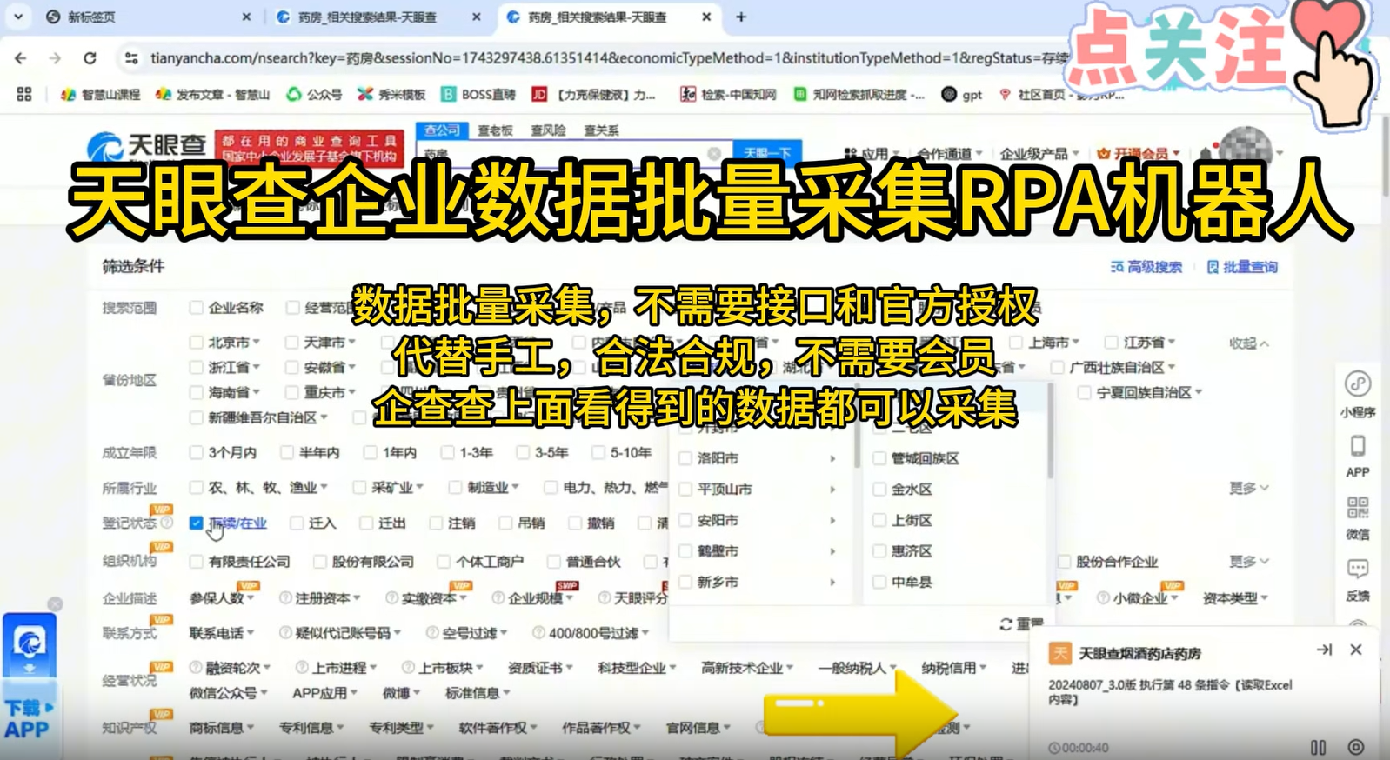Close the 天眼查烟酒药店药房 popup

pos(1356,650)
